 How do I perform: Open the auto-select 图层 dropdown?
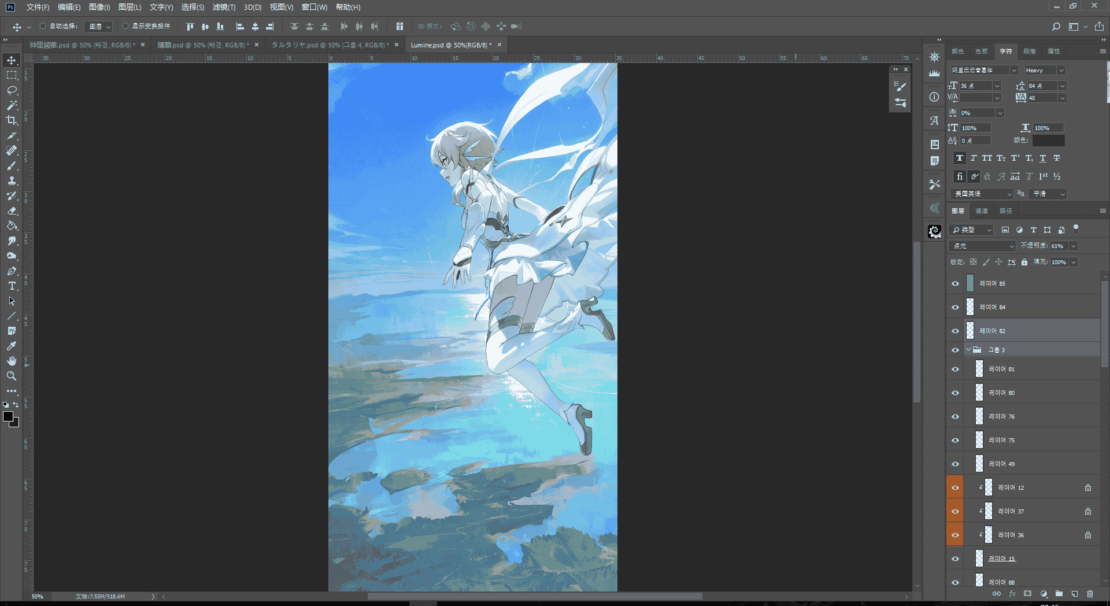point(98,27)
